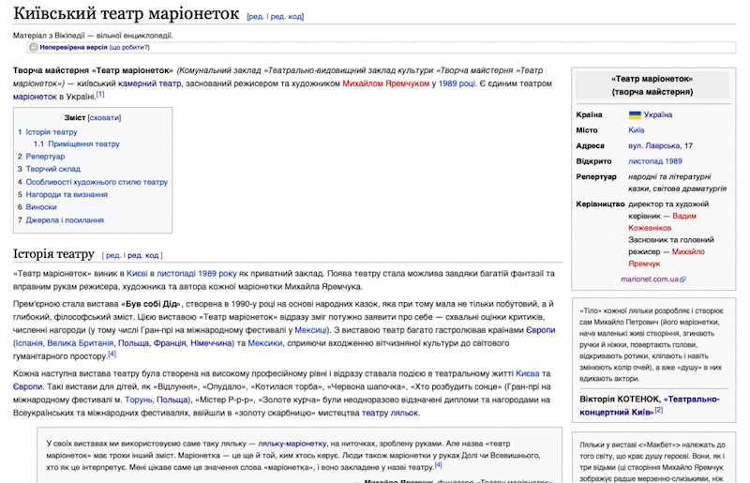Open «Київ» link in infobox Місто row
Screen dimensions: 750x483
point(637,130)
